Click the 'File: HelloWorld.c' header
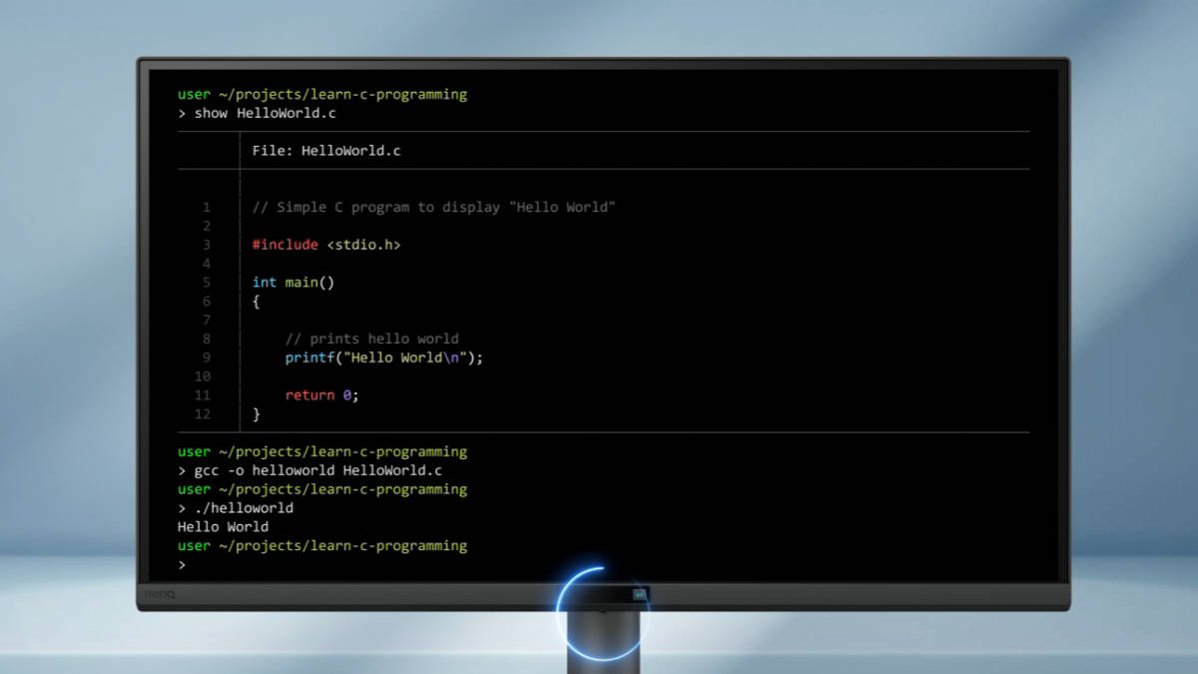1198x674 pixels. [x=326, y=151]
